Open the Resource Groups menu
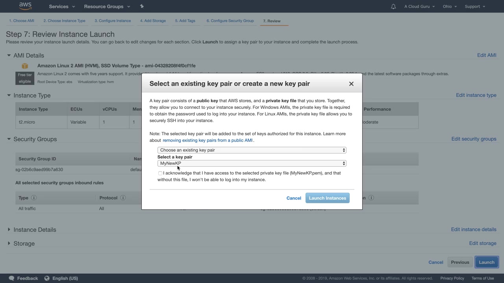 pyautogui.click(x=107, y=6)
